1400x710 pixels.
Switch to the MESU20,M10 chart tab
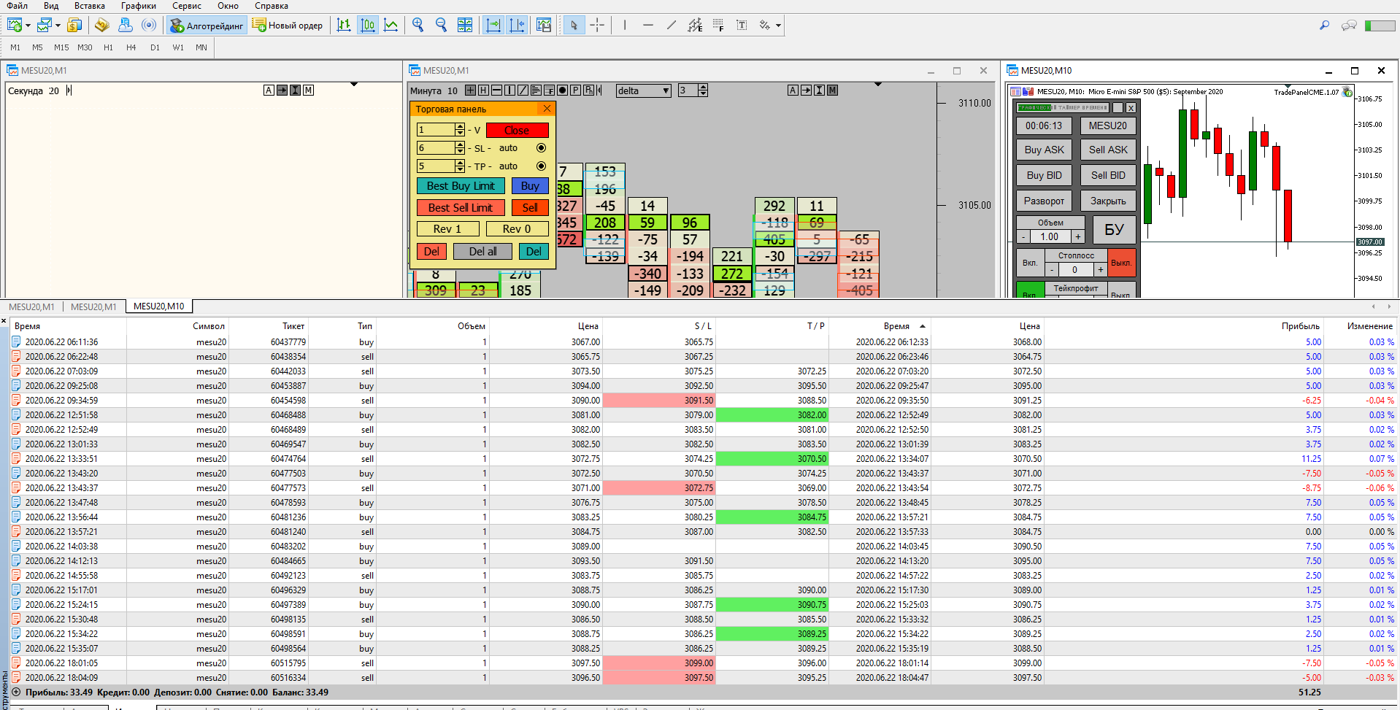[158, 306]
